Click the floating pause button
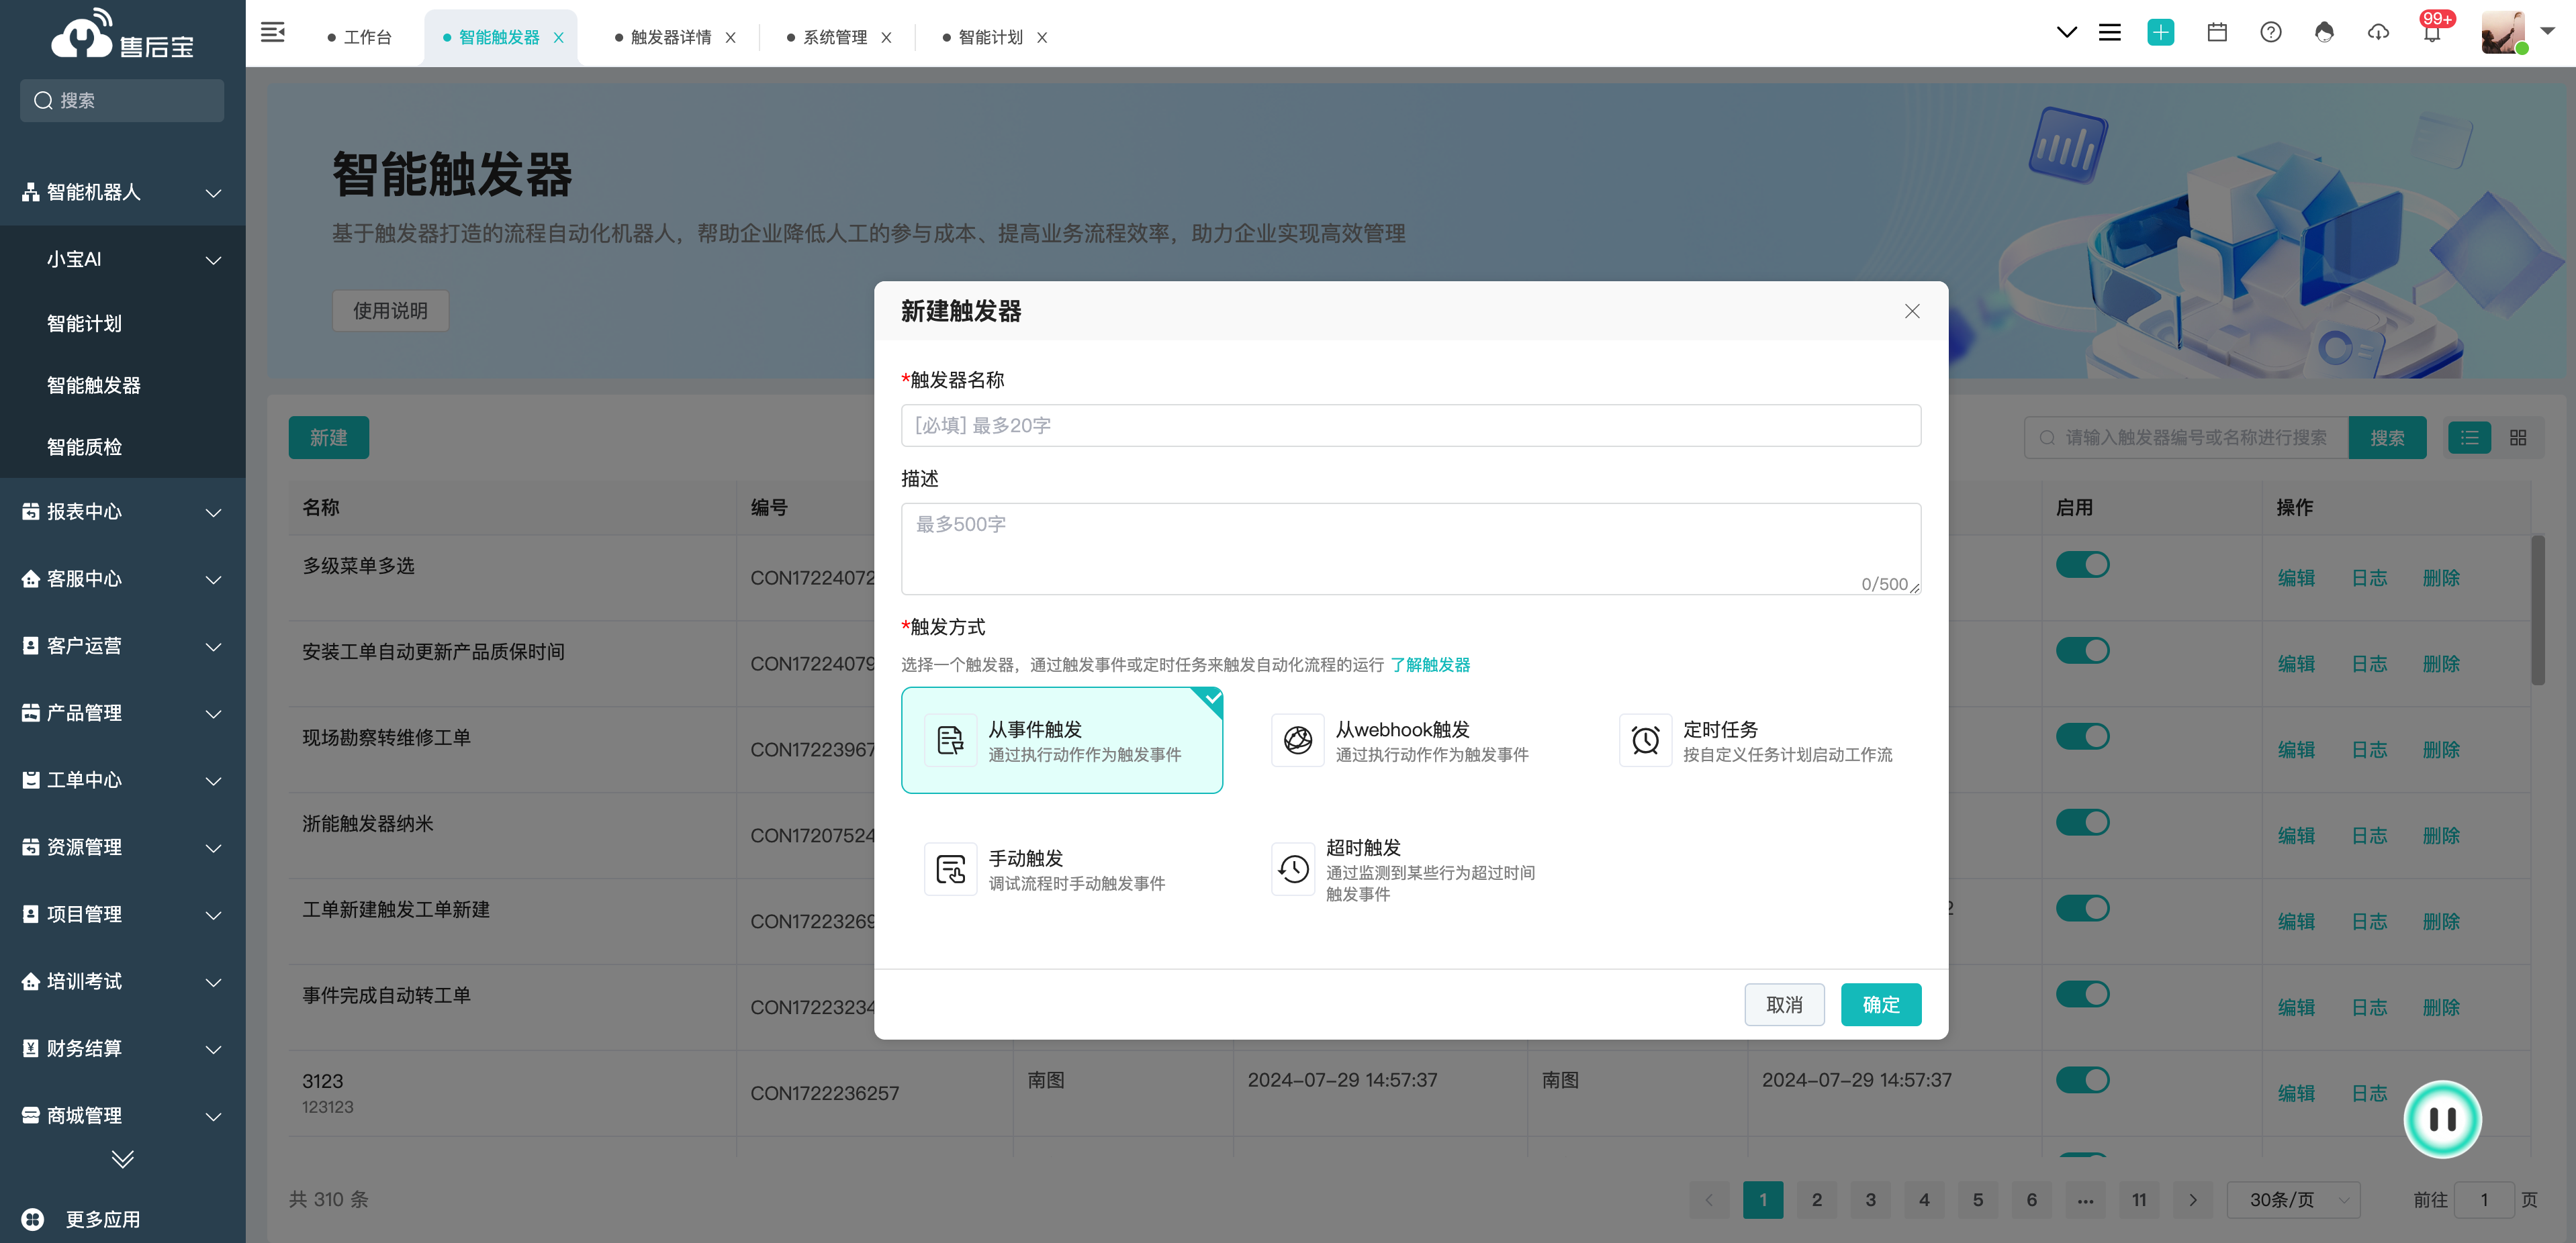The image size is (2576, 1243). point(2442,1119)
